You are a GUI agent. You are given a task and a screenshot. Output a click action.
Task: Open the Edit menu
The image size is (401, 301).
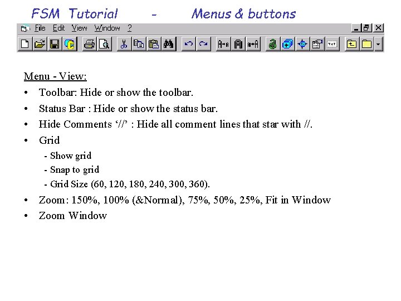coord(58,28)
